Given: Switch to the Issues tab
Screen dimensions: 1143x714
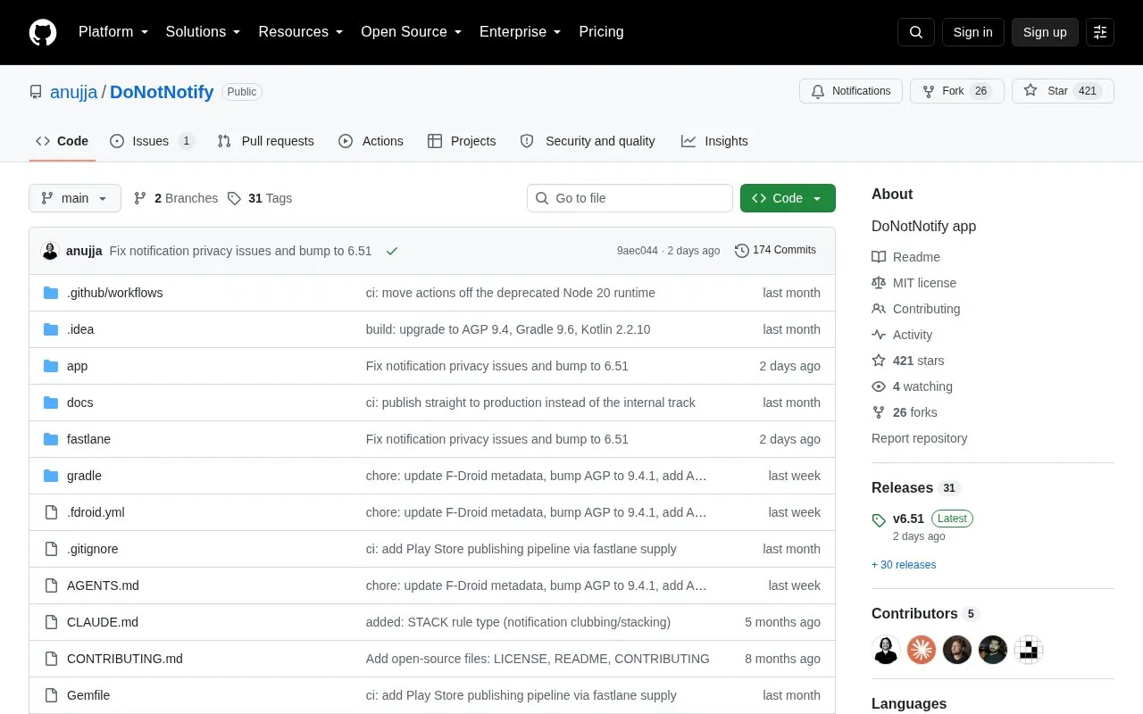Looking at the screenshot, I should (152, 141).
